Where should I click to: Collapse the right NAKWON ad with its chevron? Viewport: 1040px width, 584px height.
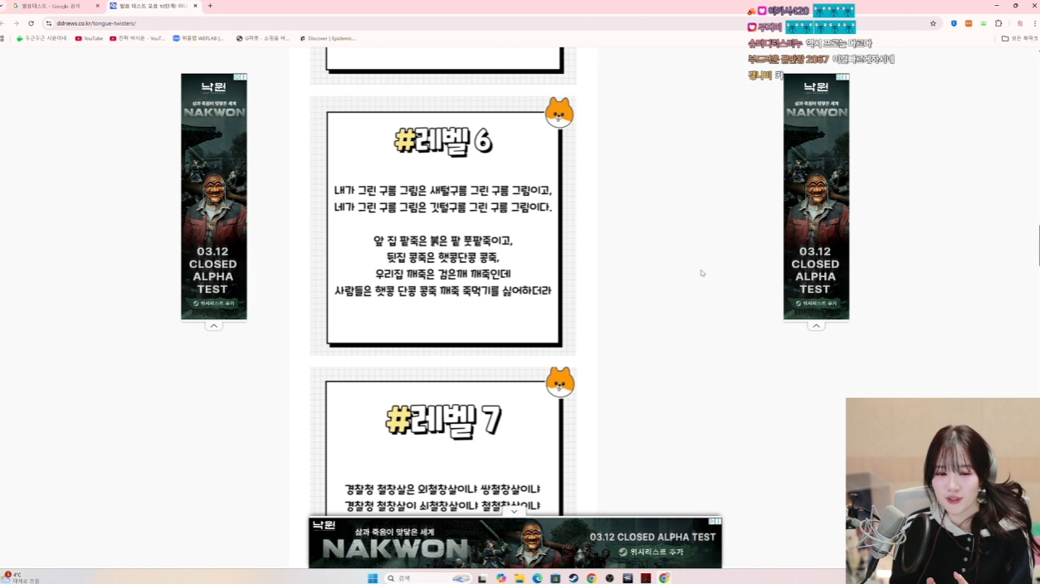pos(816,326)
